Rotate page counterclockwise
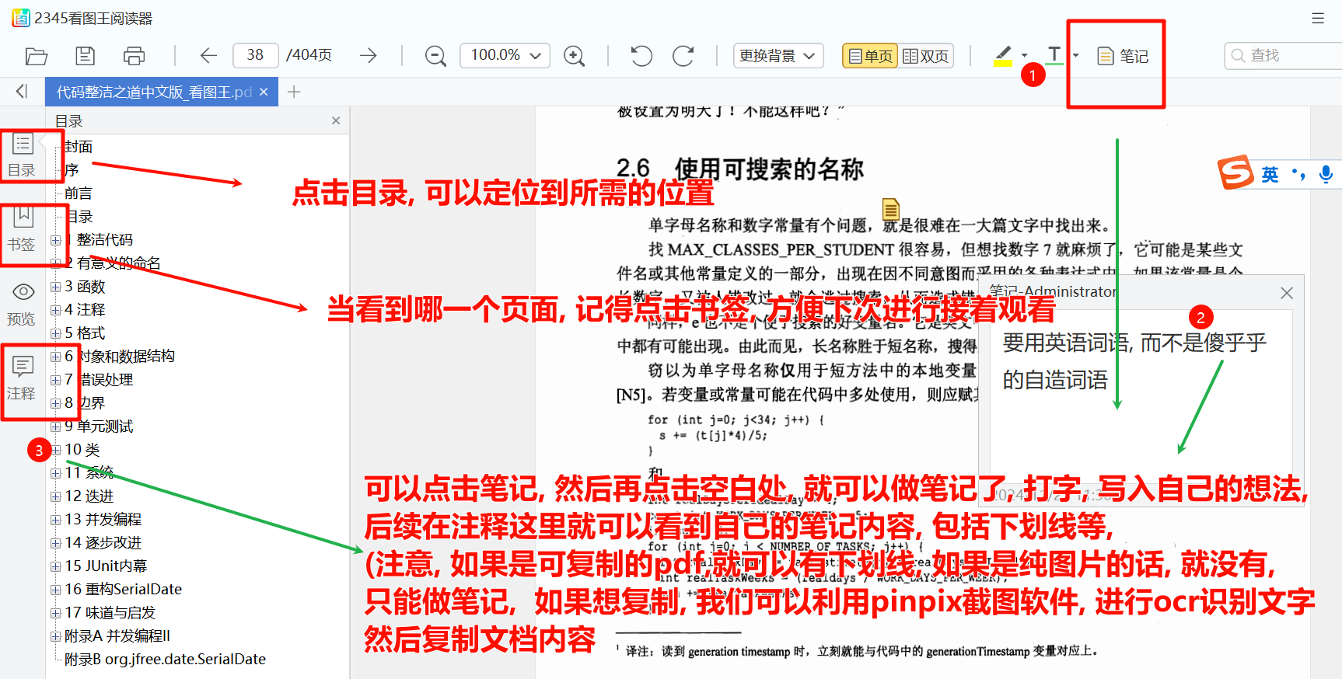 point(641,56)
